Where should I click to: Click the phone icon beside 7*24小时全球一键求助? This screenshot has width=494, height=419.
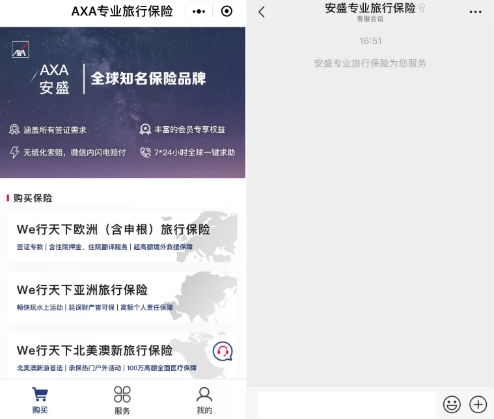145,152
